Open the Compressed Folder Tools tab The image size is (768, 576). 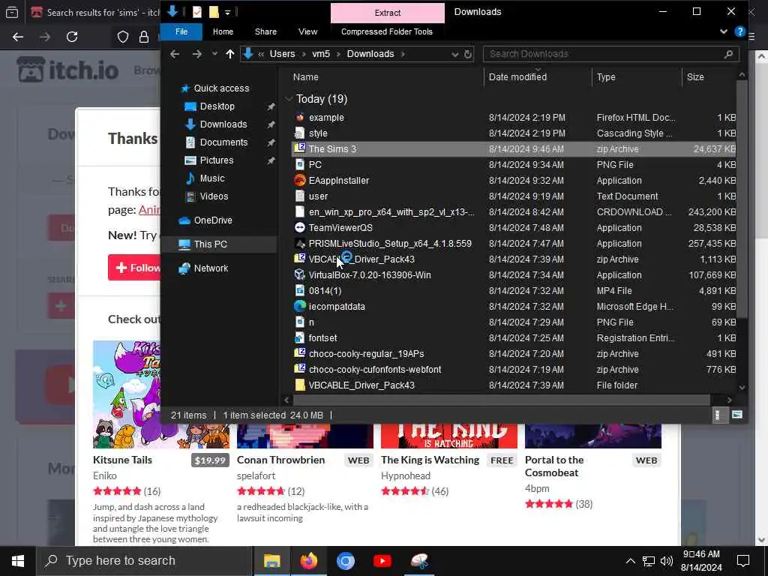(387, 31)
